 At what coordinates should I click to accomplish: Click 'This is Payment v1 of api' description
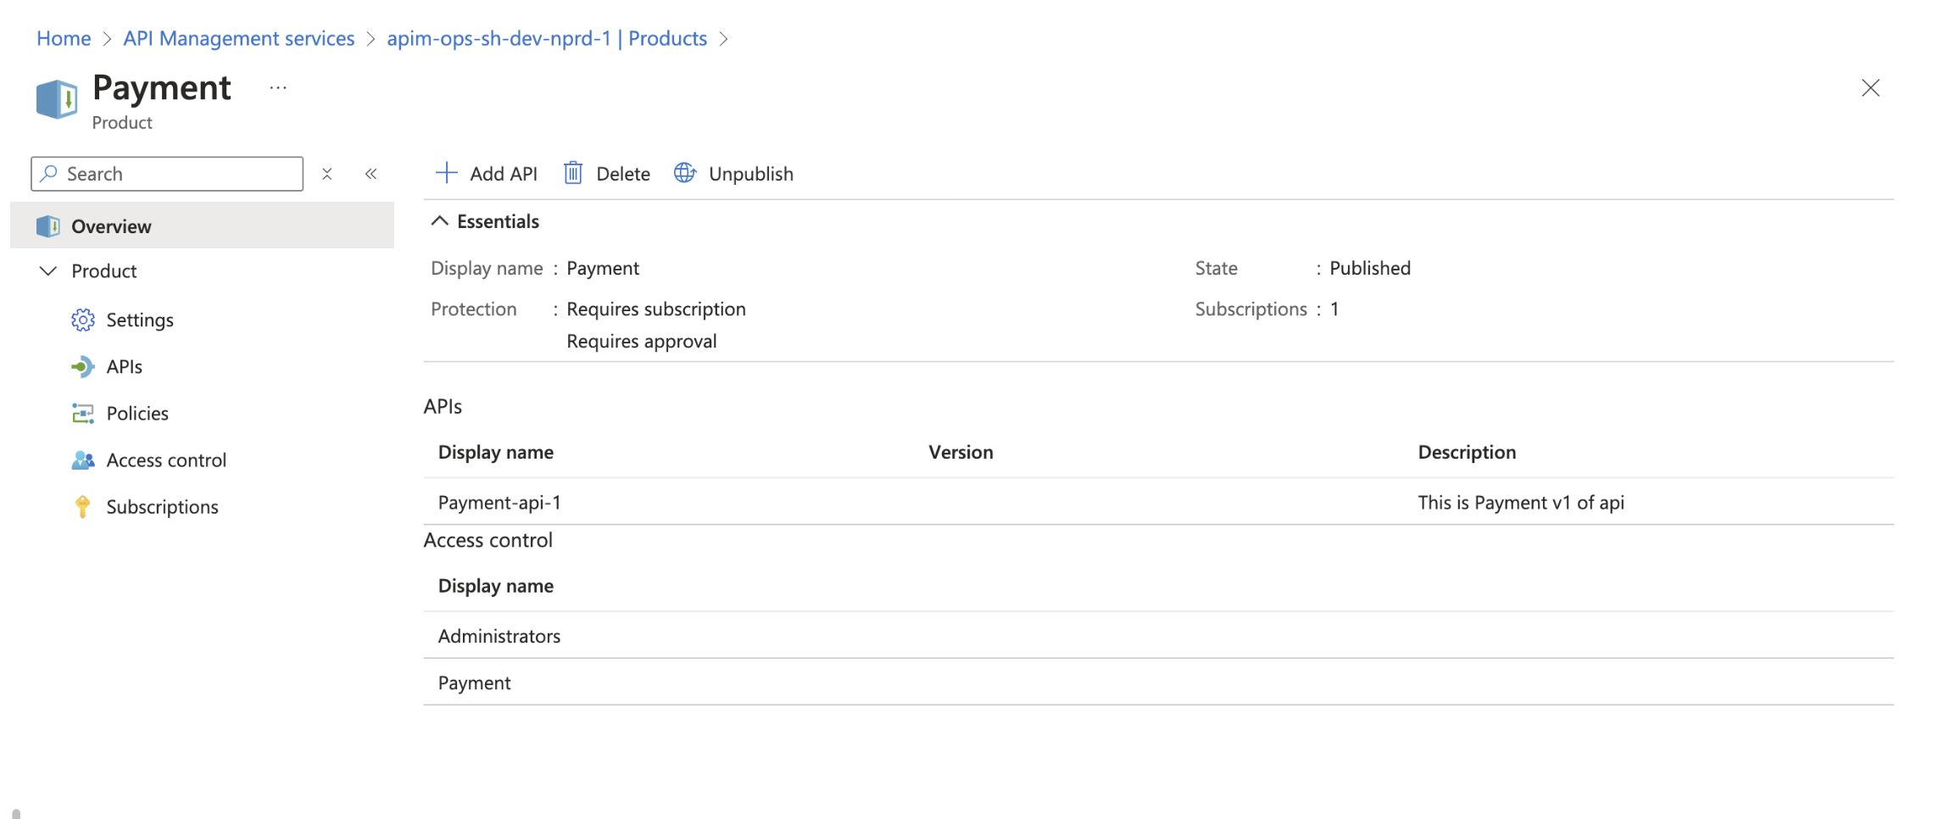click(x=1521, y=502)
